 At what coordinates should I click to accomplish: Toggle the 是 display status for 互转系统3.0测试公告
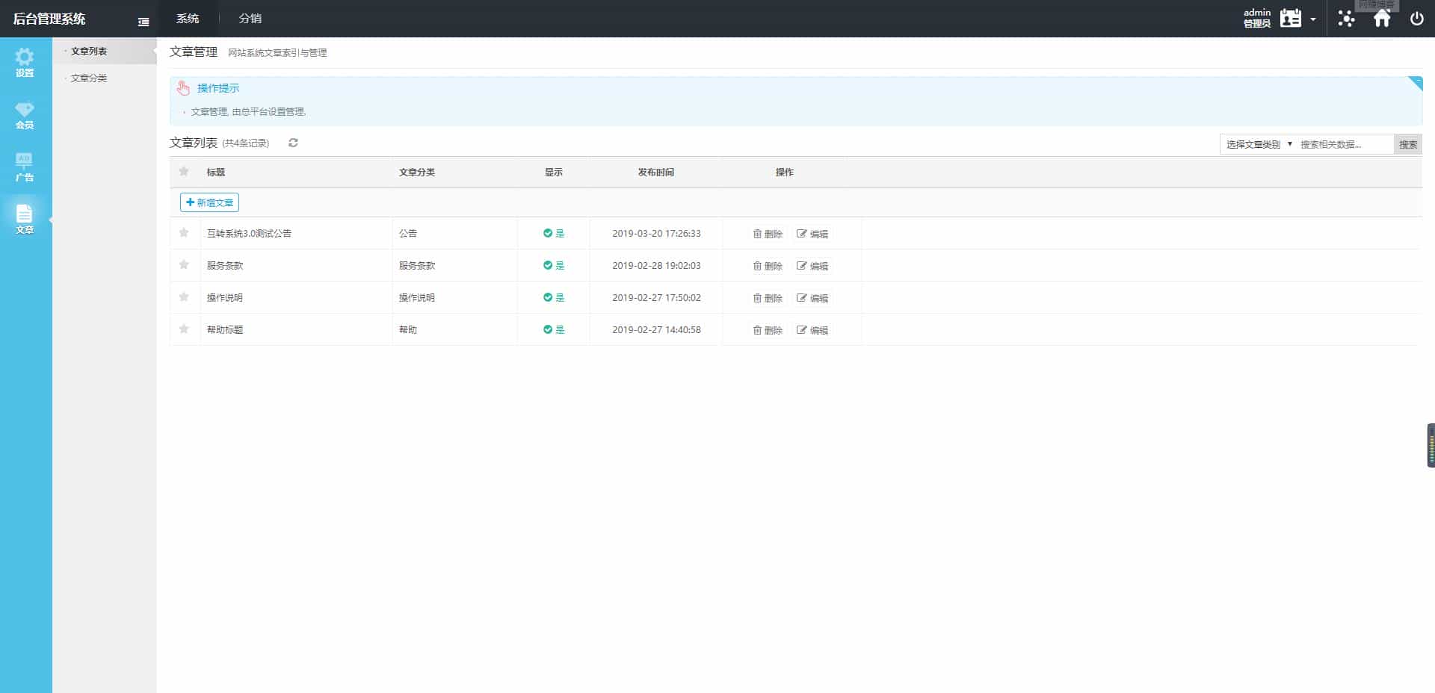coord(554,234)
